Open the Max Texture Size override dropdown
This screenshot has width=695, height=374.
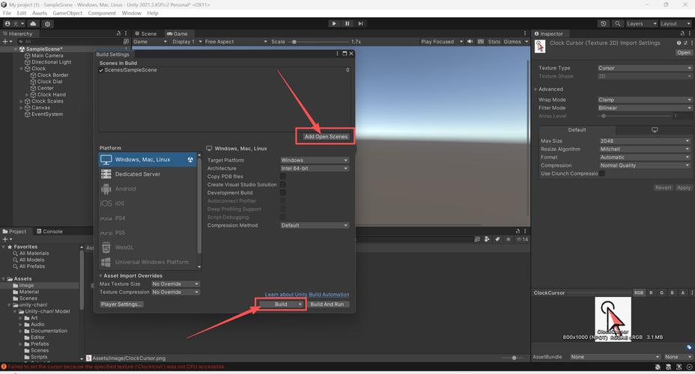point(175,283)
